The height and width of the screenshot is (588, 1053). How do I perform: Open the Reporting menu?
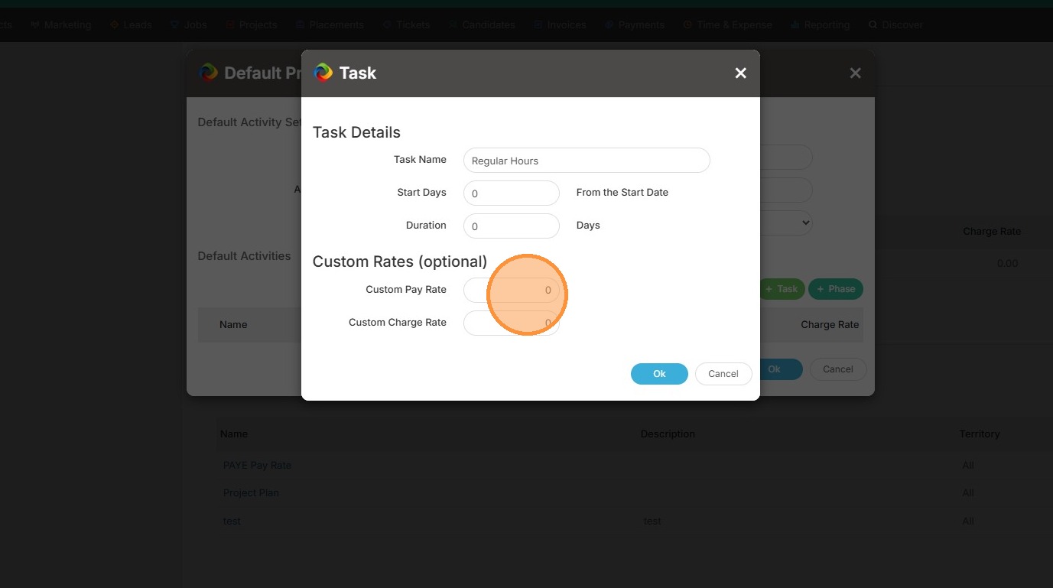pyautogui.click(x=821, y=24)
